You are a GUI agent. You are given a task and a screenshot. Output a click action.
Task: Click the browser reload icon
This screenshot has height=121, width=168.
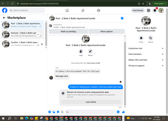(x=12, y=4)
